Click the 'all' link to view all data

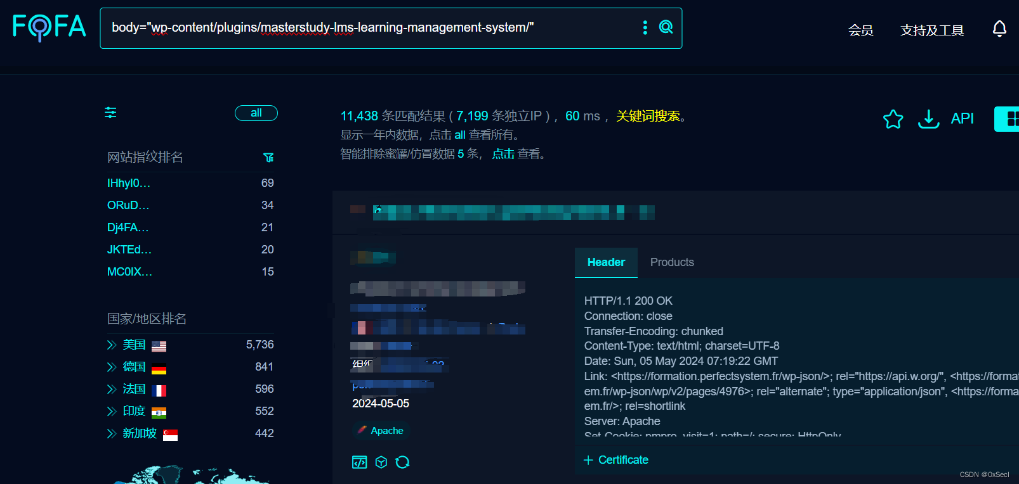460,135
